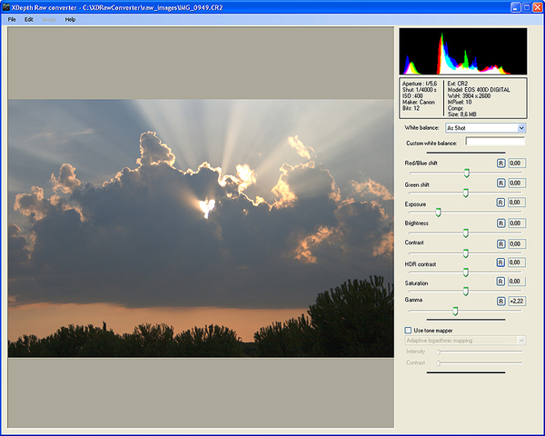Click the Green shift reset button
This screenshot has height=436, width=545.
[x=500, y=183]
